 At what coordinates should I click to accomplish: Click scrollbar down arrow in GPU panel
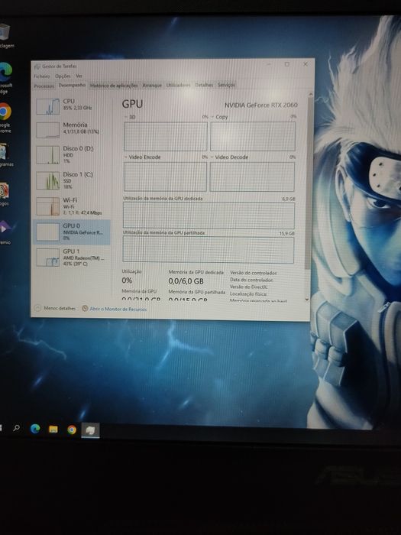[306, 300]
